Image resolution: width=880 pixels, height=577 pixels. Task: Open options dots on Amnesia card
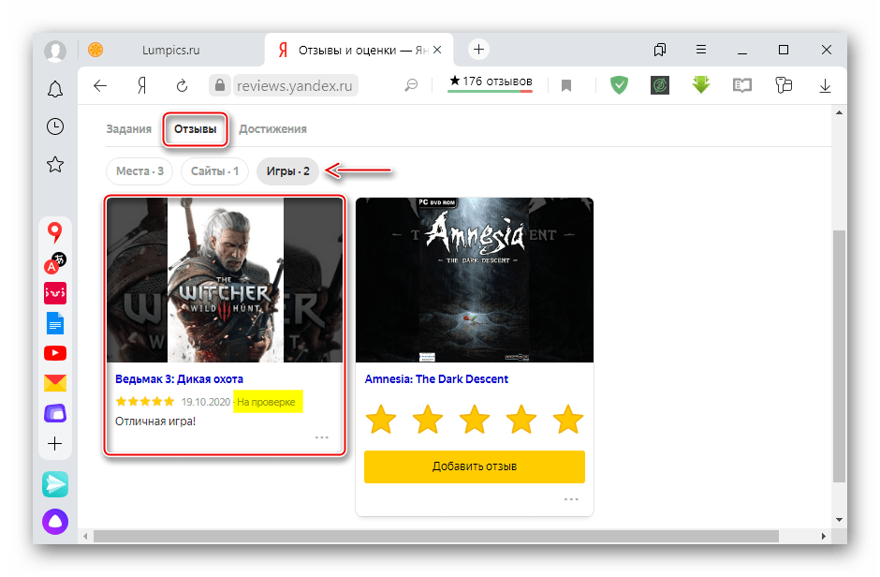click(x=571, y=499)
